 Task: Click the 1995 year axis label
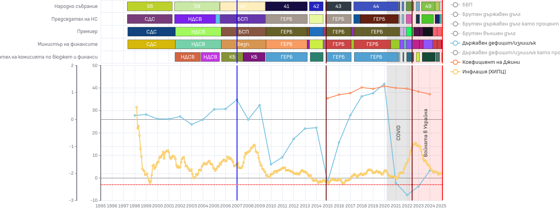101,206
